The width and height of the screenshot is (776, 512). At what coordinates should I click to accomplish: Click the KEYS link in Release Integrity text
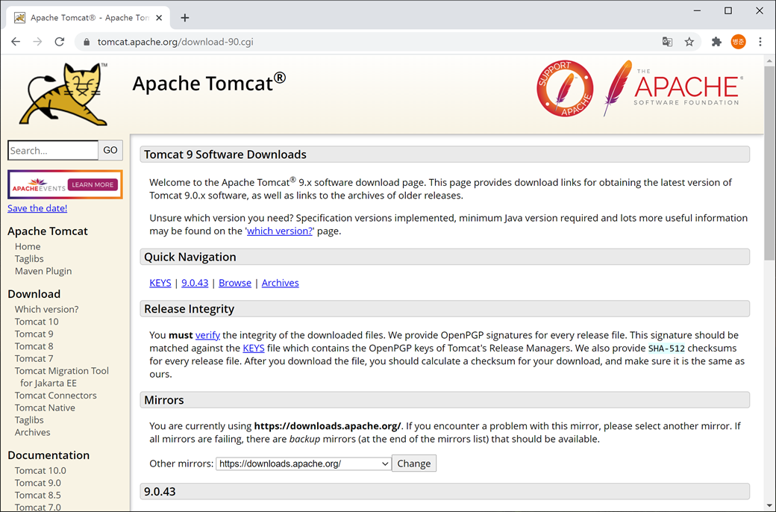pos(254,348)
